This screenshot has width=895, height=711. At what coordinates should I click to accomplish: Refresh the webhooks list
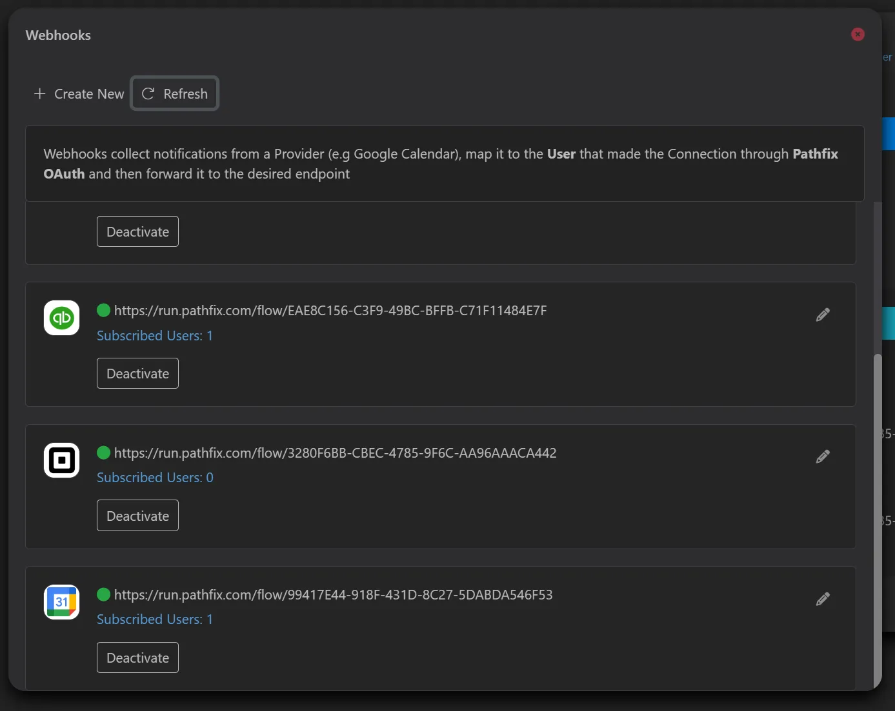[175, 94]
